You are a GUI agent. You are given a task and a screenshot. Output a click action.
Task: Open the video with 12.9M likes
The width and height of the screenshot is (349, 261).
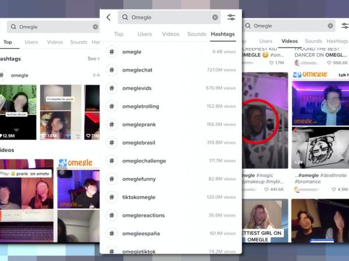pos(18,113)
